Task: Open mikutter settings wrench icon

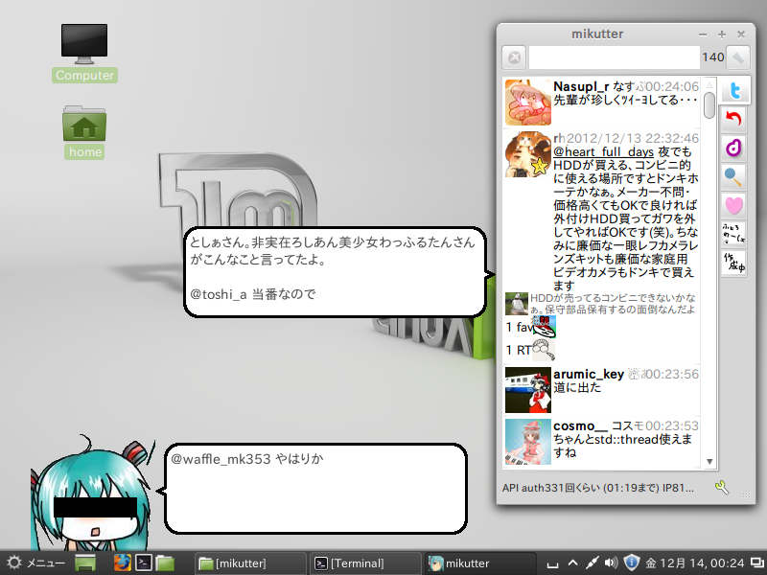Action: click(722, 488)
